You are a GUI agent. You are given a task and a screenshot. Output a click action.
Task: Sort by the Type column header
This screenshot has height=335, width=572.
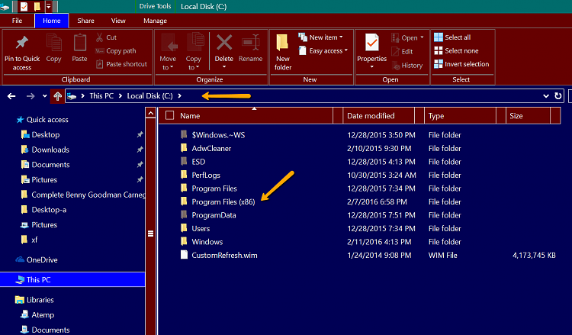click(x=460, y=116)
